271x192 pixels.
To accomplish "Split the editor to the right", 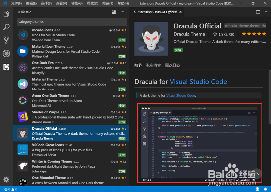I will pos(258,12).
